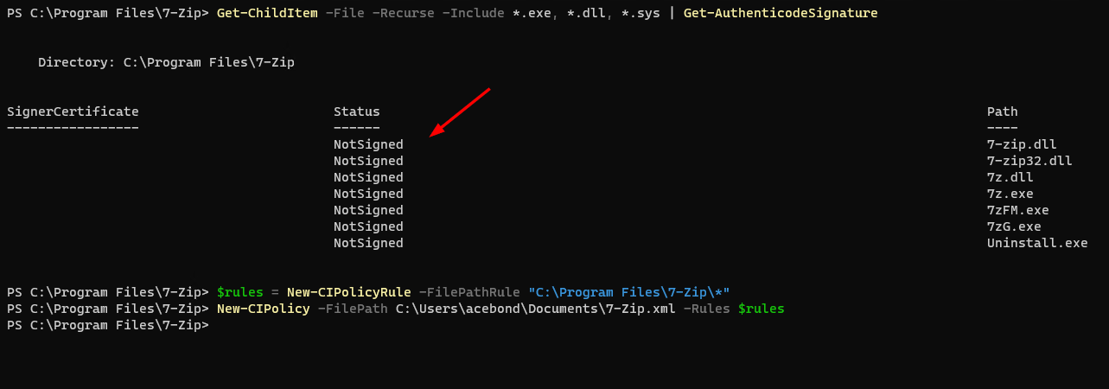Image resolution: width=1109 pixels, height=389 pixels.
Task: Click the 7z.dll file name
Action: coord(1010,177)
